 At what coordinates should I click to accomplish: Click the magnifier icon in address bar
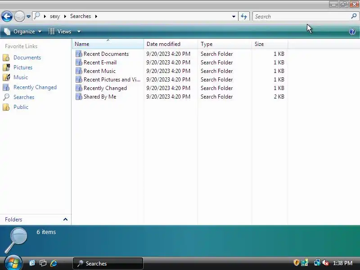tap(37, 16)
